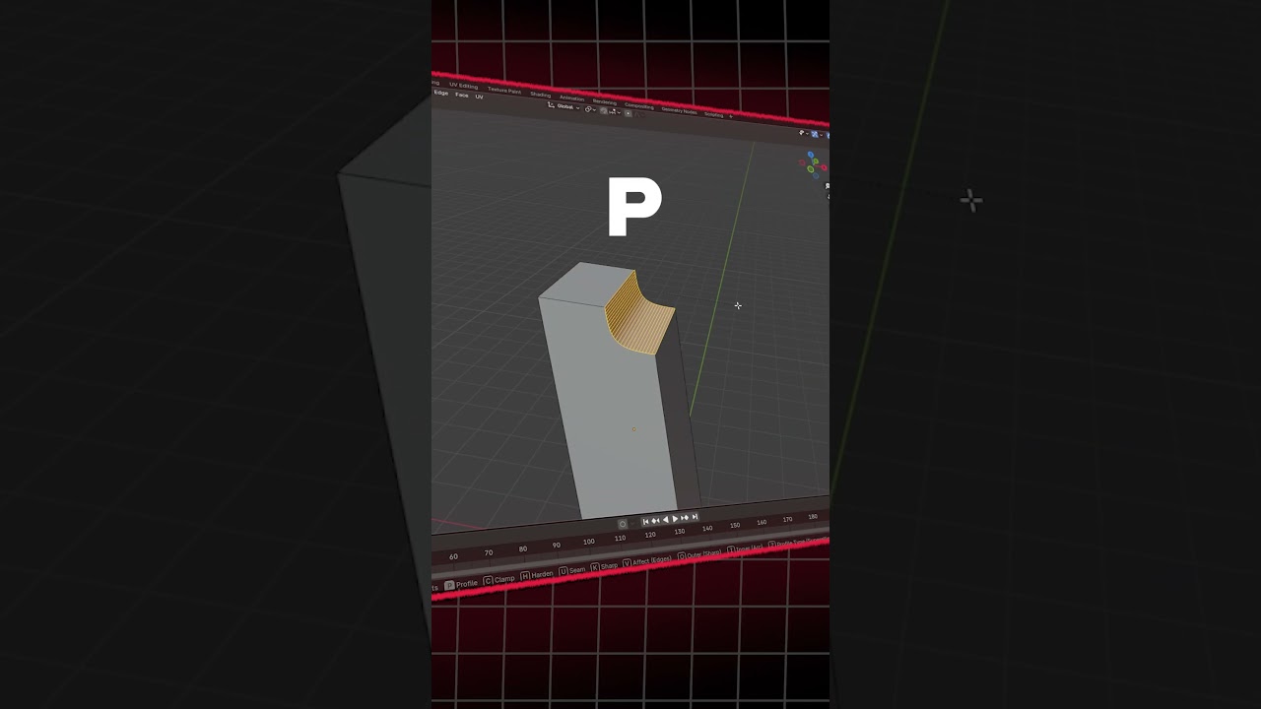The height and width of the screenshot is (709, 1261).
Task: Open the Scripting workspace tab
Action: pyautogui.click(x=713, y=114)
